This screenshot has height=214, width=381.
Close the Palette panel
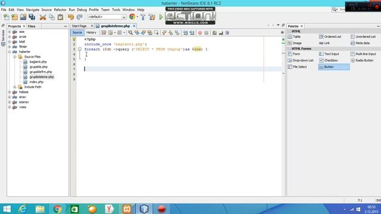[302, 26]
